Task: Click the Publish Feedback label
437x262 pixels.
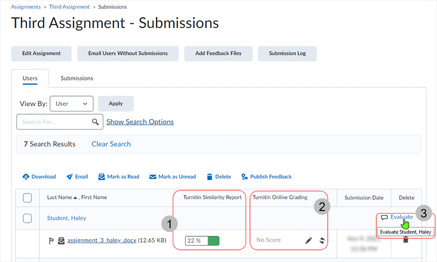Action: [271, 177]
